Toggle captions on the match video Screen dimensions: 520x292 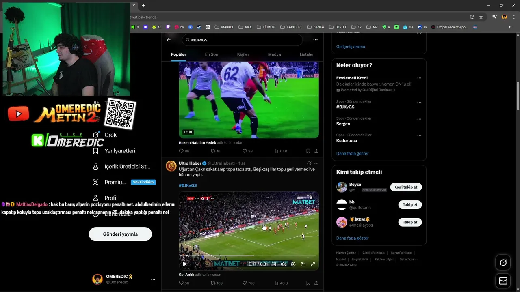pos(274,264)
